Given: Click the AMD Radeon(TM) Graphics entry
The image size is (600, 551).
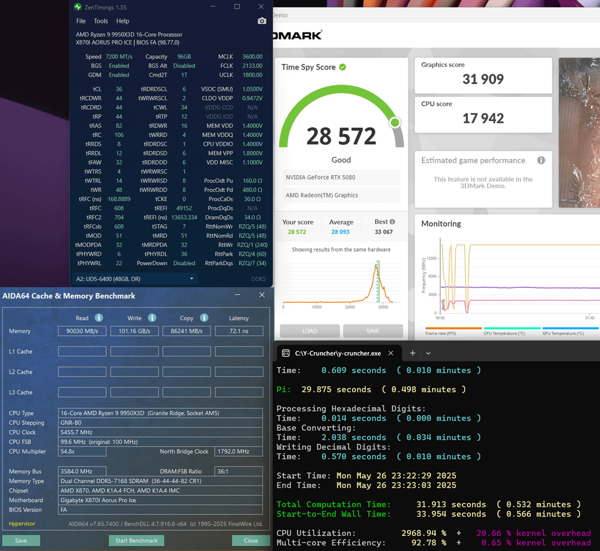Looking at the screenshot, I should [x=341, y=195].
